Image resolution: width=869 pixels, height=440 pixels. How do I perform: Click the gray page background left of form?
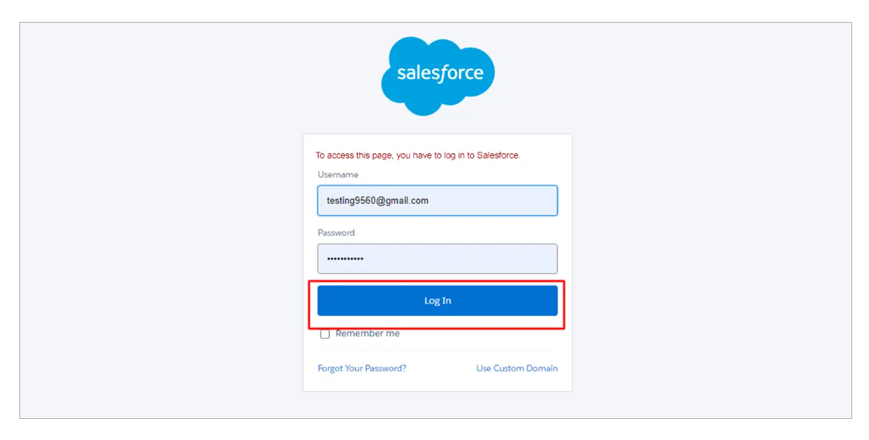pos(160,253)
